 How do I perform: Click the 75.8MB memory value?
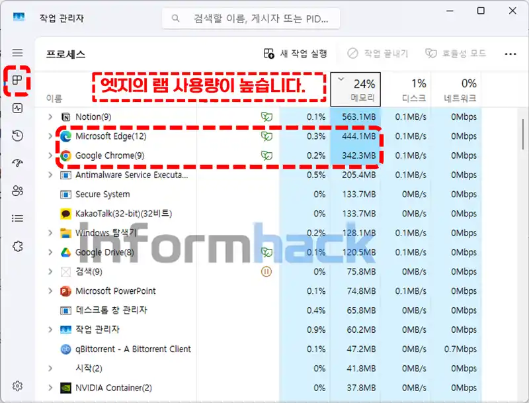[x=361, y=271]
